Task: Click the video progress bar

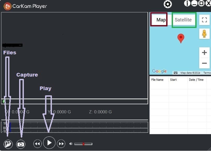Action: pos(74,101)
